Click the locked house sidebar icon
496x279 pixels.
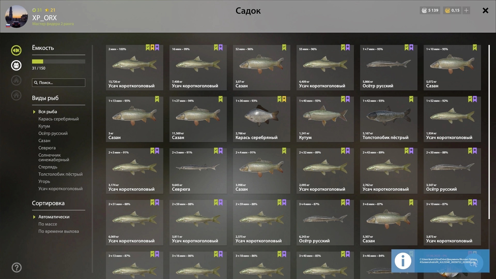click(x=16, y=95)
